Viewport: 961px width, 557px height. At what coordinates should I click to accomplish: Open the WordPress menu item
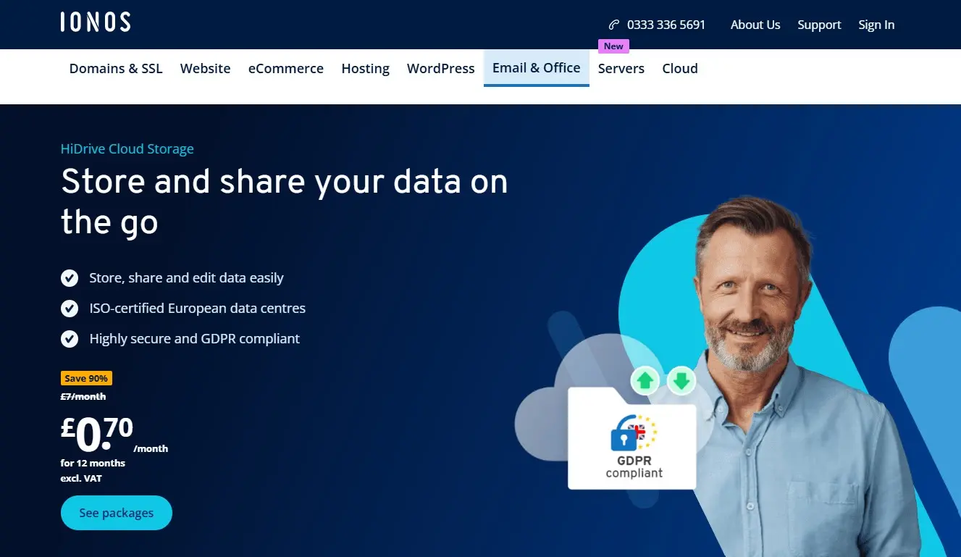tap(440, 68)
